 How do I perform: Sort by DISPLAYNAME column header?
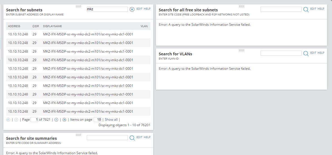(52, 26)
